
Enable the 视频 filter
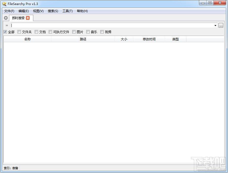click(x=102, y=32)
